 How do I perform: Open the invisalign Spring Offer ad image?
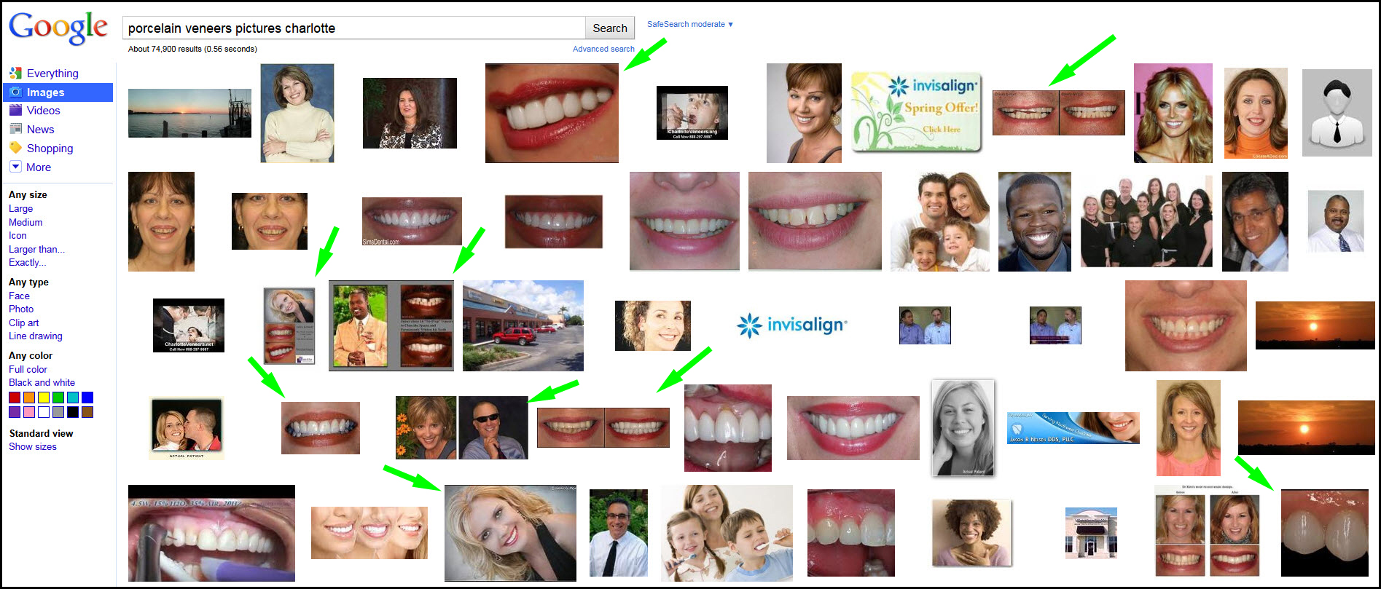coord(916,112)
